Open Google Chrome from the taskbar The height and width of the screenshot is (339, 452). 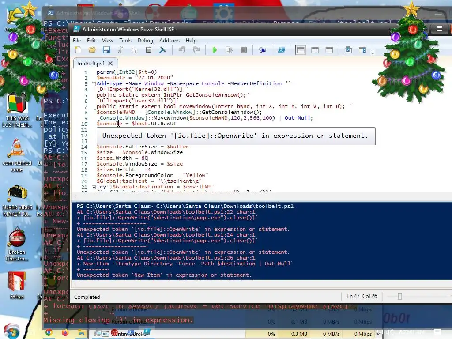[x=49, y=333]
